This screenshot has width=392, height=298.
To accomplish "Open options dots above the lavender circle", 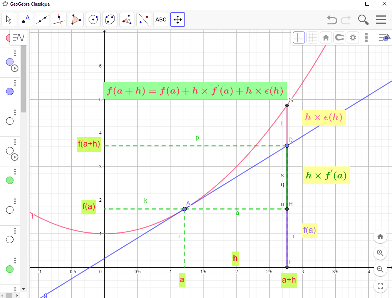I will 15,53.
